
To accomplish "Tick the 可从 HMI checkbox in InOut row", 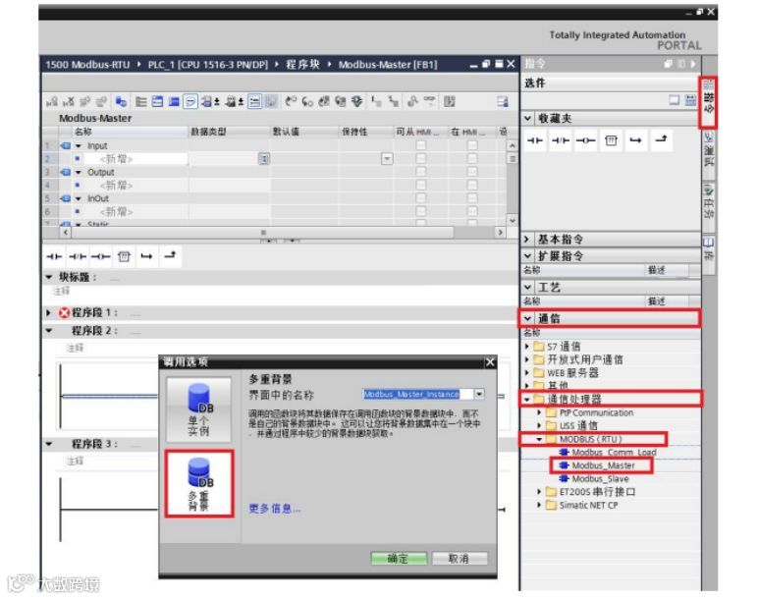I will tap(421, 198).
